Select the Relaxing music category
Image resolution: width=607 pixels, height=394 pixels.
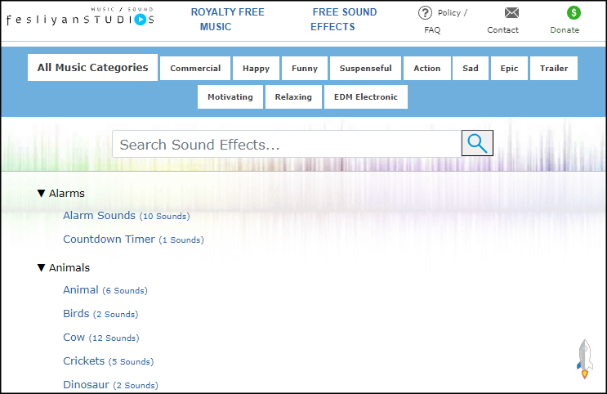click(x=293, y=96)
